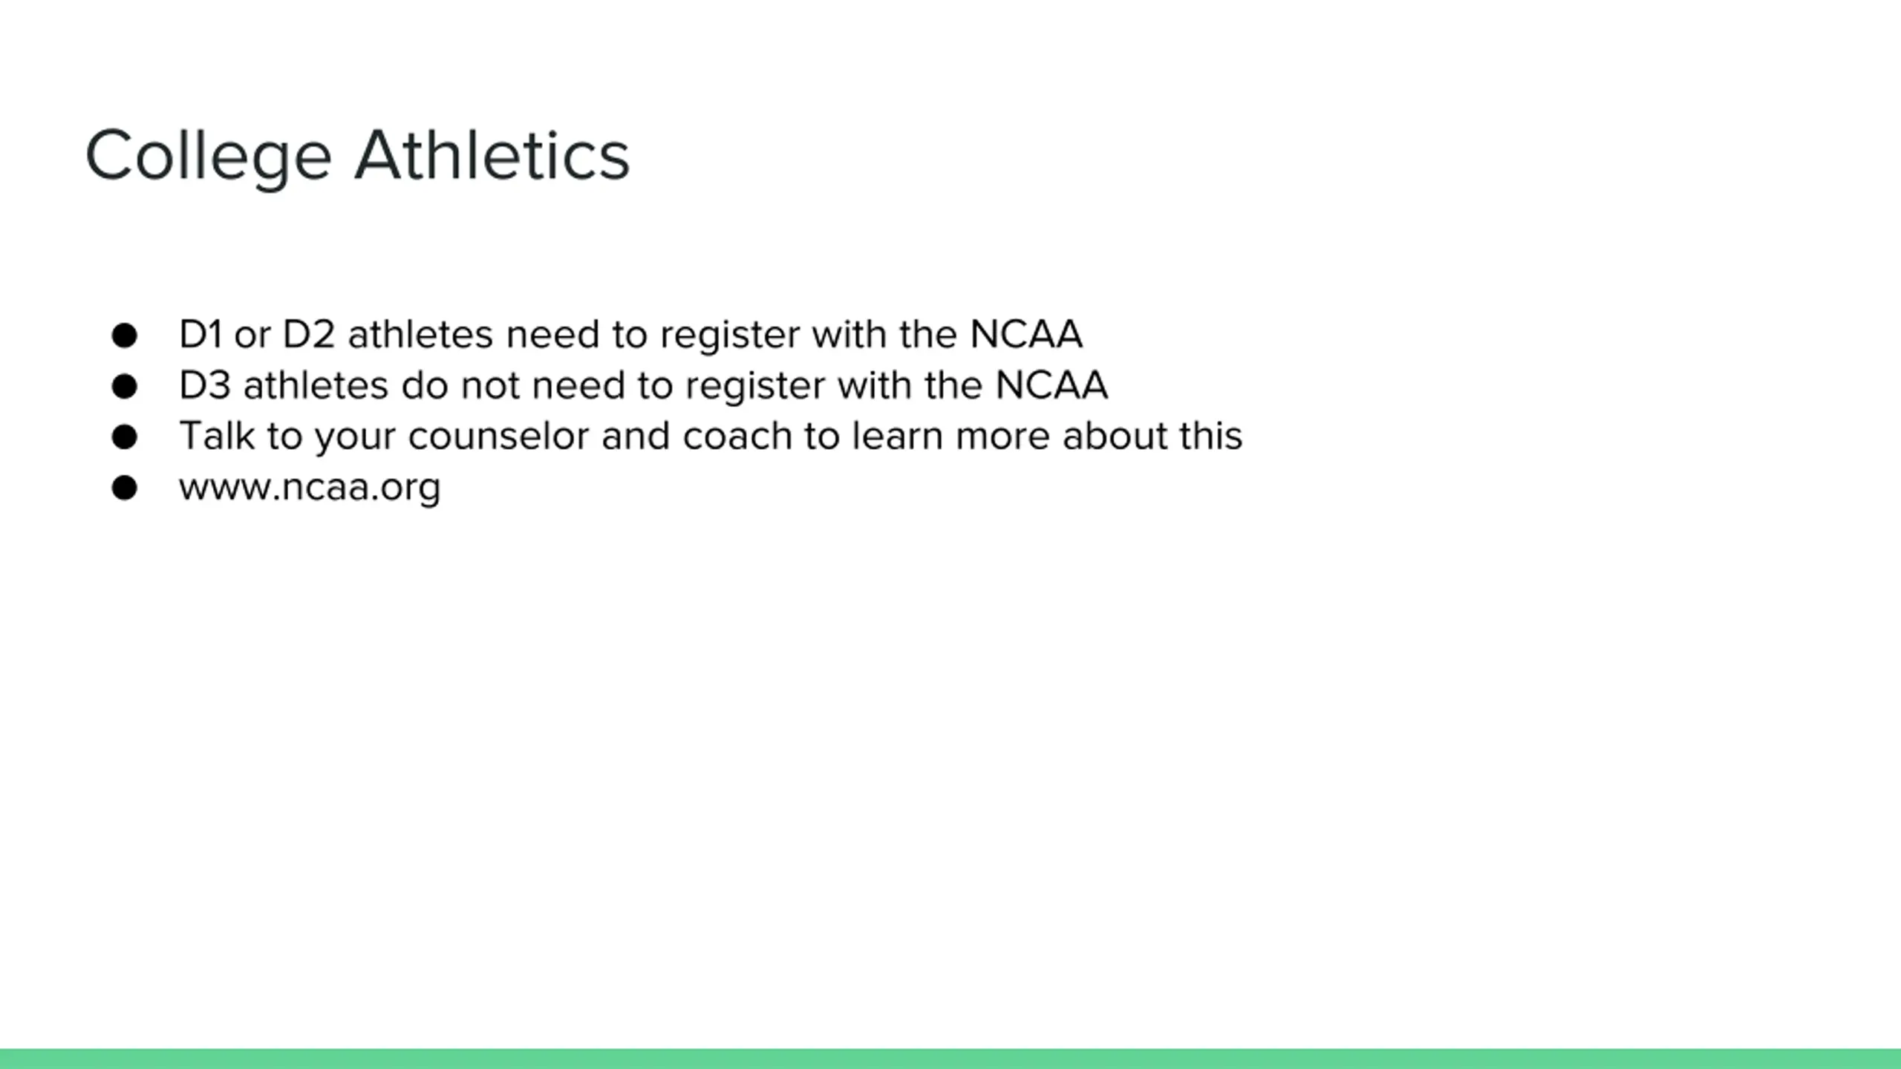Click the green bar at the slide bottom
The image size is (1901, 1069).
tap(950, 1059)
